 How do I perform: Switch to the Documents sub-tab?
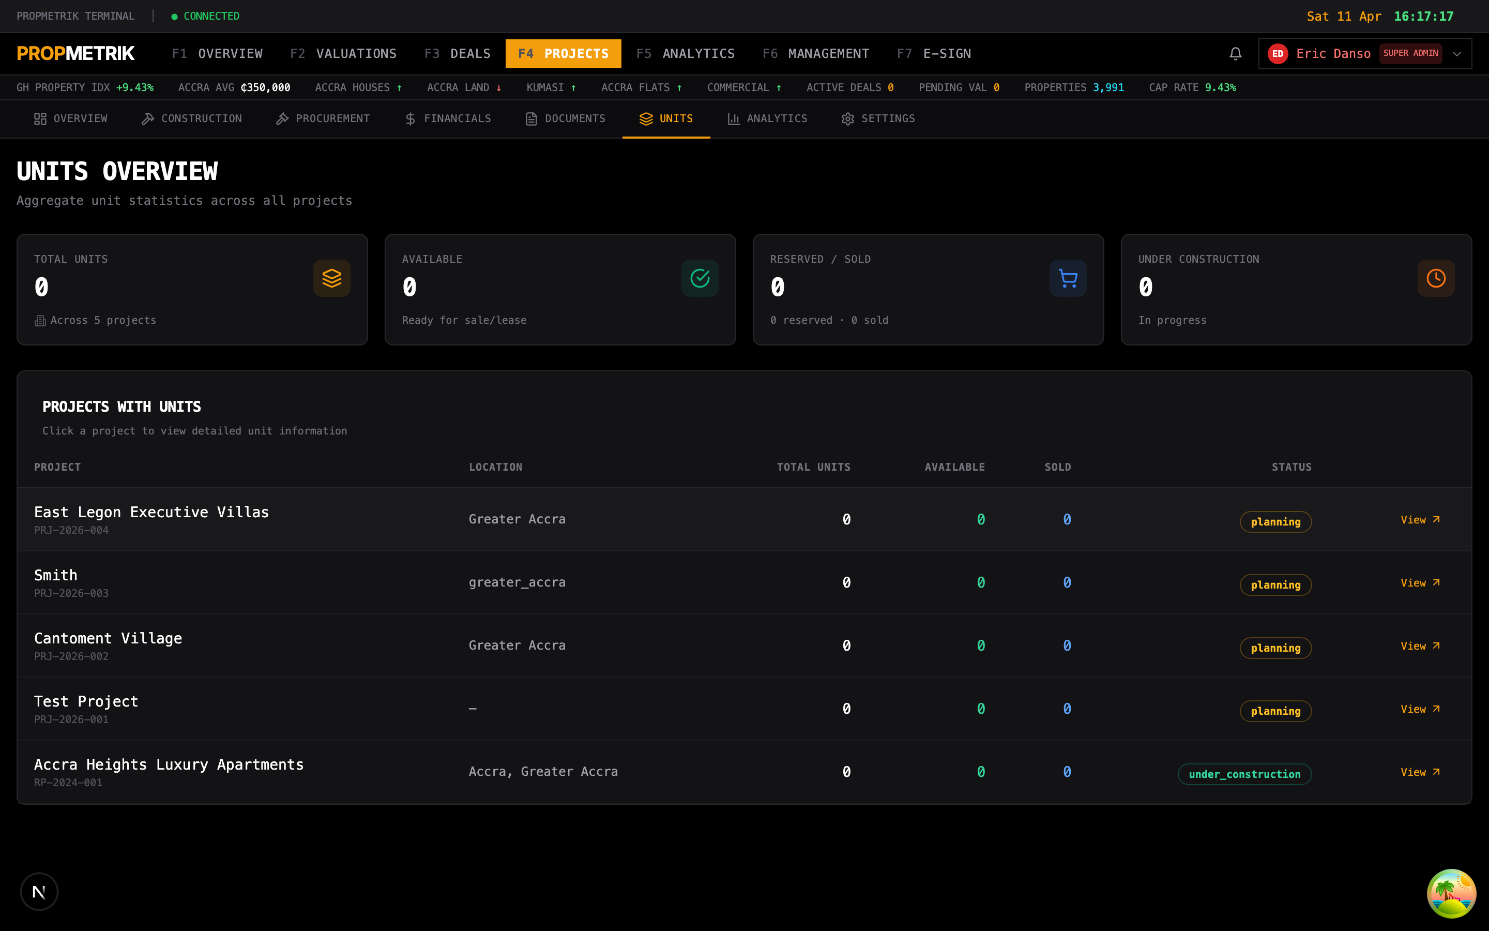point(565,119)
